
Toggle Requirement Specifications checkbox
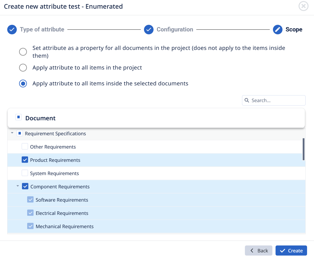point(20,133)
